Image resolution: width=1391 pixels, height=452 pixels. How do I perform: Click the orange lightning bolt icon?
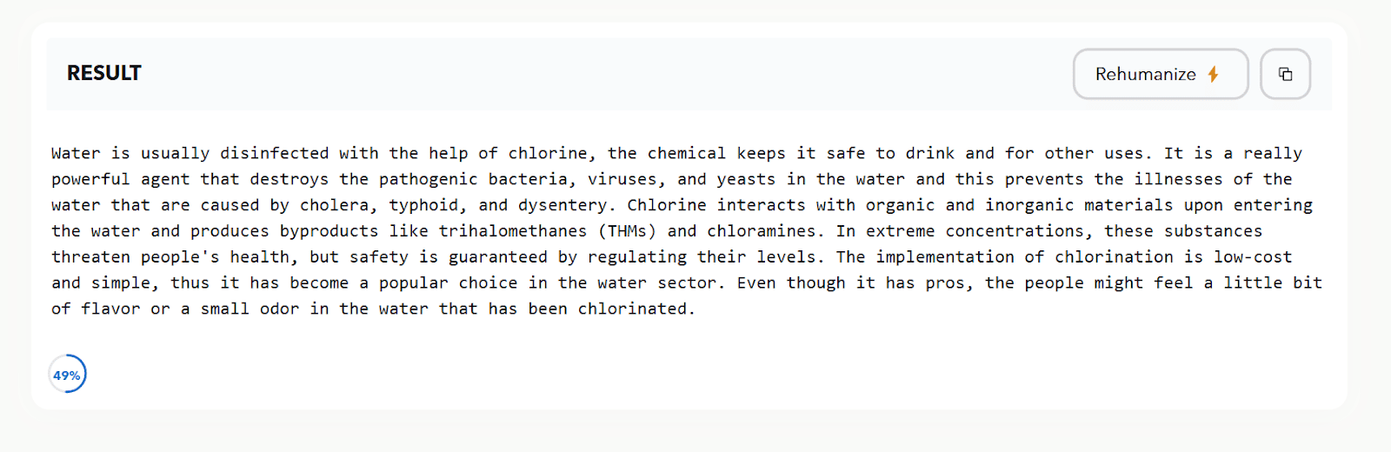[1213, 74]
